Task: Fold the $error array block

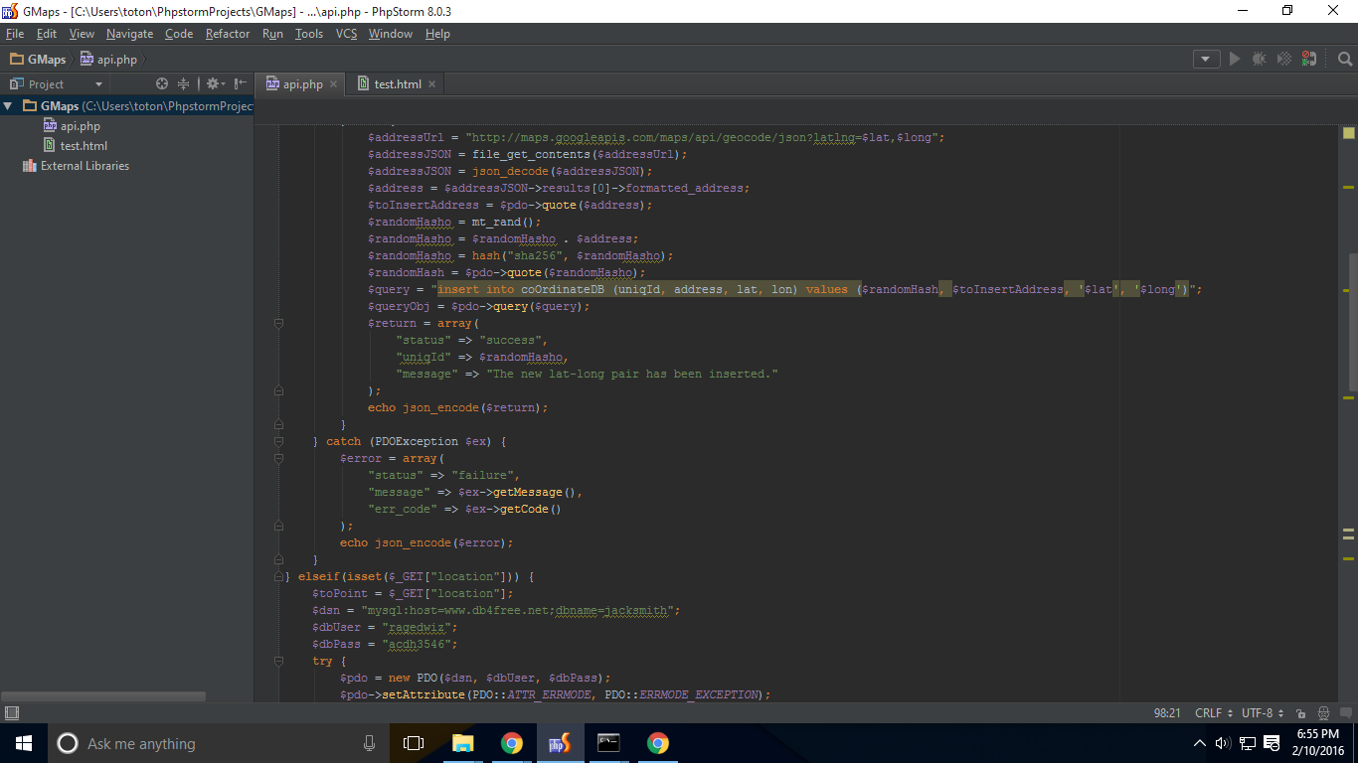Action: pyautogui.click(x=278, y=458)
